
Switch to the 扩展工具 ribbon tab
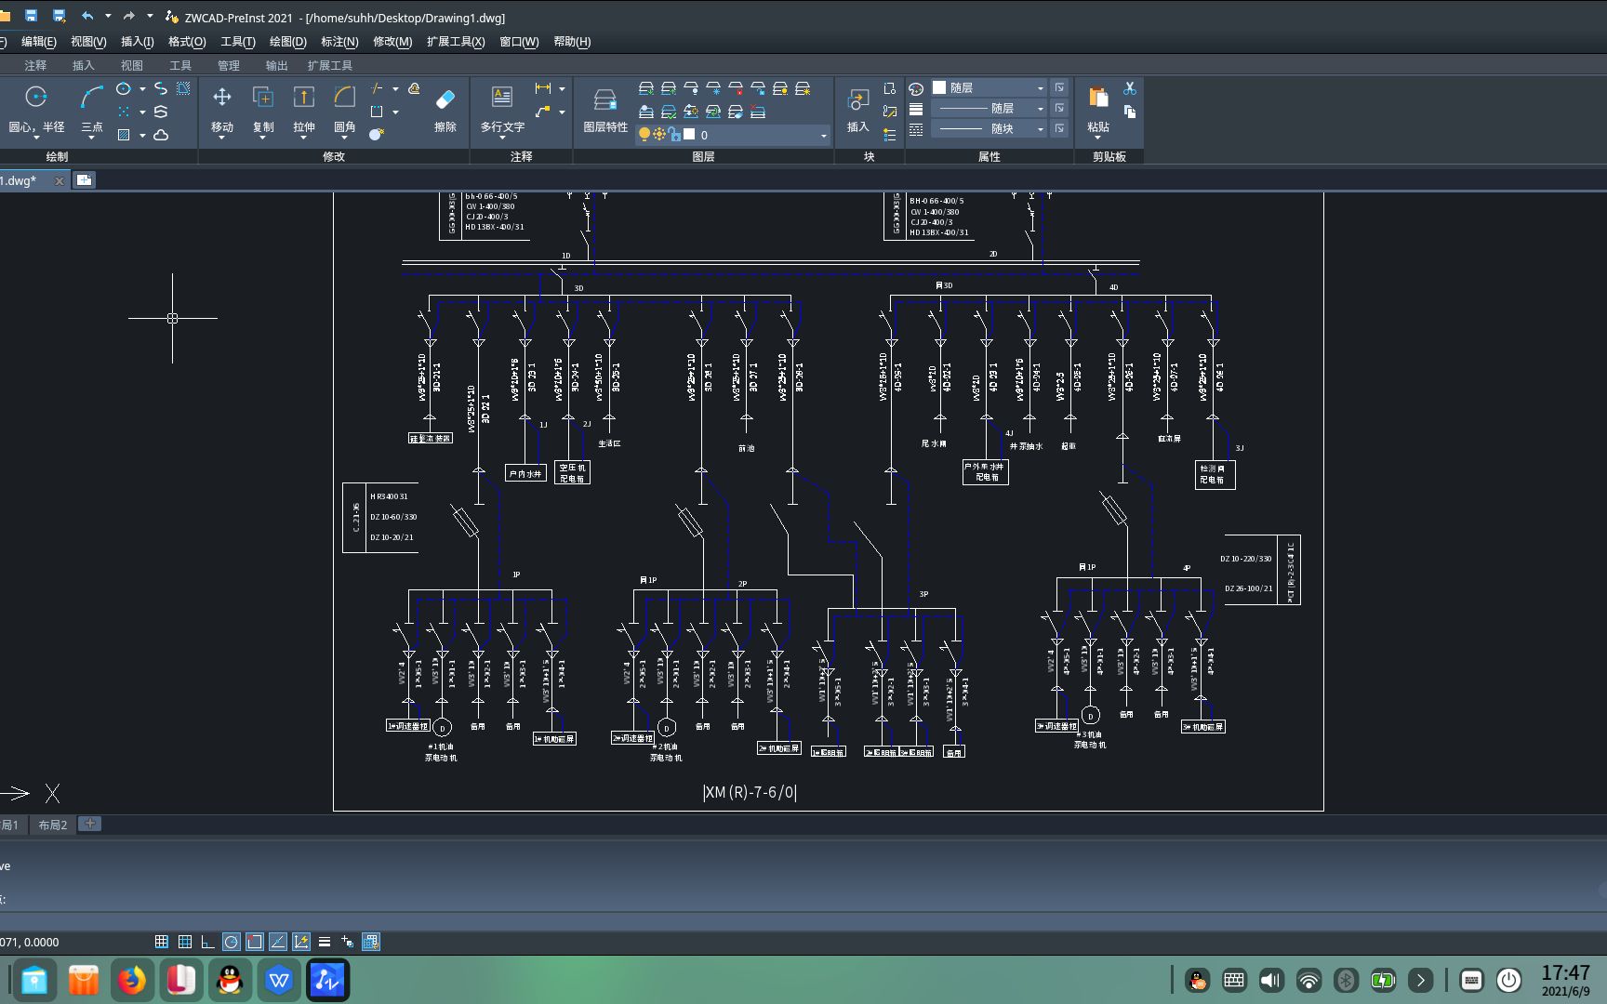tap(330, 65)
